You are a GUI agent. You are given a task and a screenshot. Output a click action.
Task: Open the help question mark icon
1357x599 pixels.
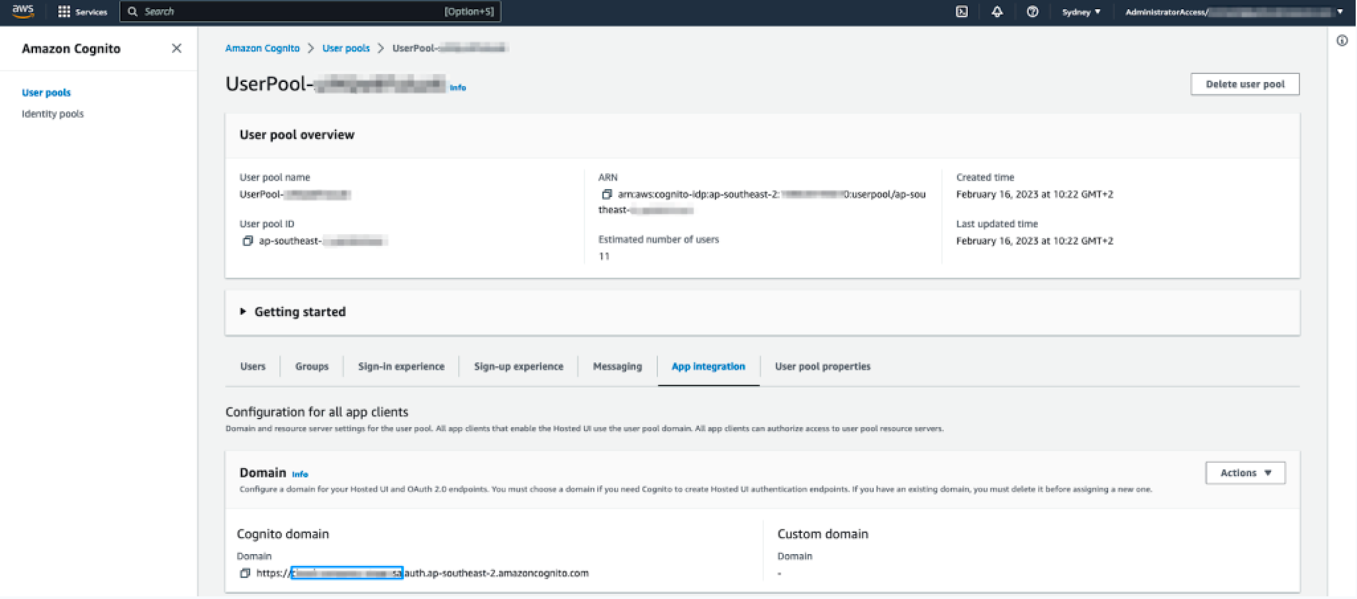pos(1032,12)
